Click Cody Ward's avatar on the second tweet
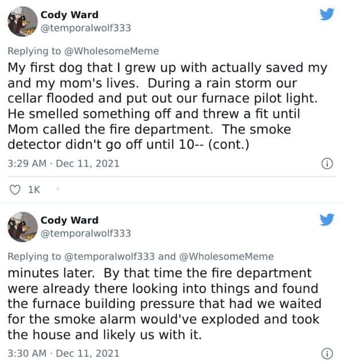 (x=22, y=226)
